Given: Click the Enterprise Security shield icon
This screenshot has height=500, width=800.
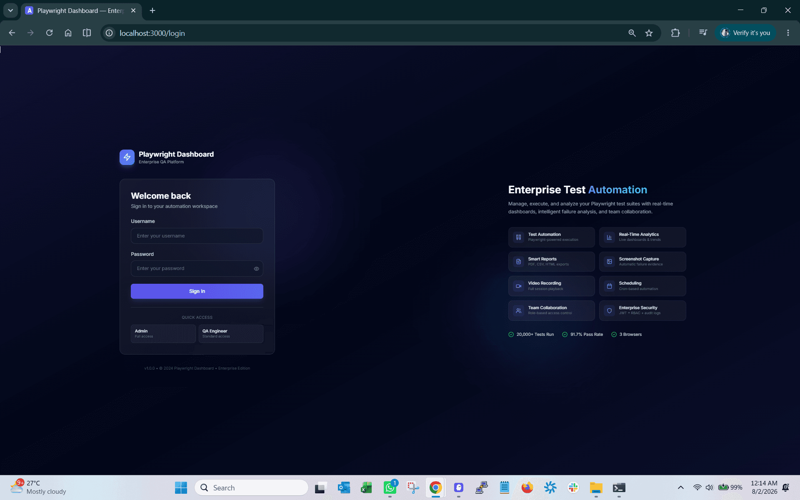Looking at the screenshot, I should pos(610,310).
